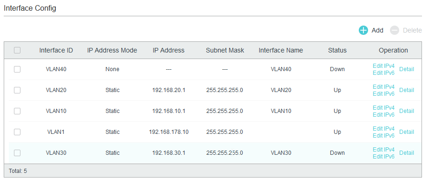Select the IP address 192.168.178.10
This screenshot has width=435, height=185.
click(x=168, y=132)
